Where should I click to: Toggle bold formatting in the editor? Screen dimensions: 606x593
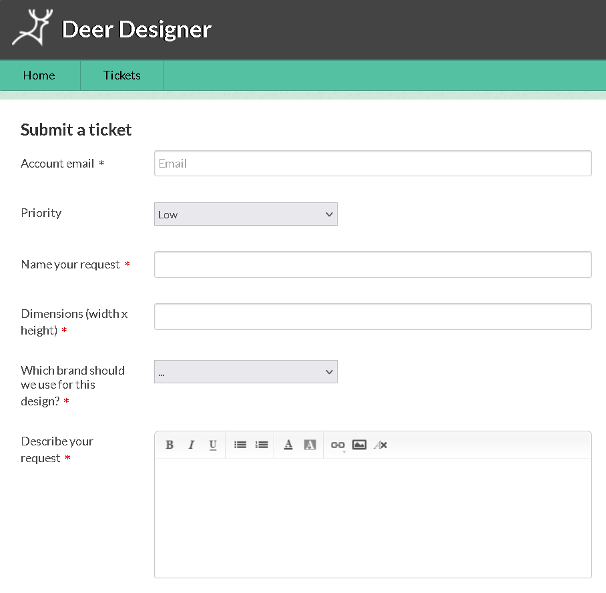pos(170,445)
